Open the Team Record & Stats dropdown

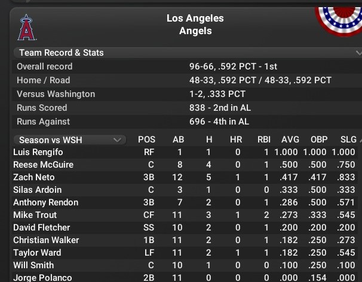click(188, 53)
